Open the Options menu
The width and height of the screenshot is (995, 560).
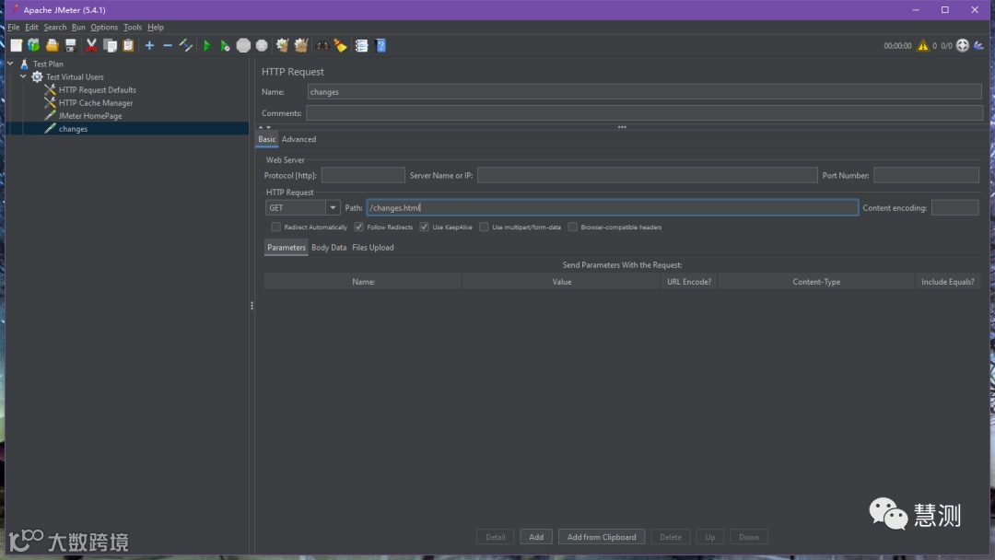tap(104, 28)
